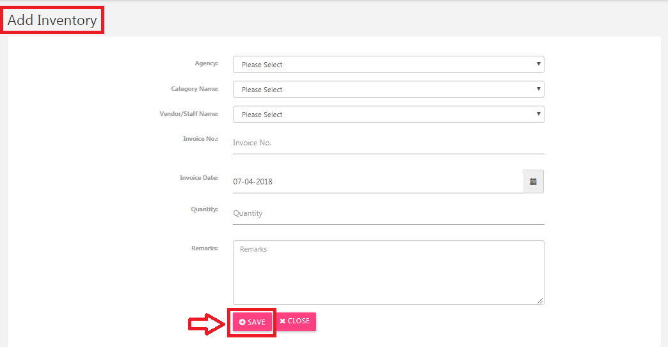
Task: Open the calendar date picker icon
Action: click(x=533, y=182)
